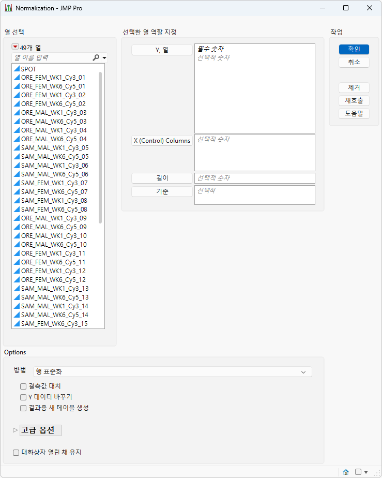Click the X (Control) Columns role button
The height and width of the screenshot is (478, 382).
click(162, 141)
